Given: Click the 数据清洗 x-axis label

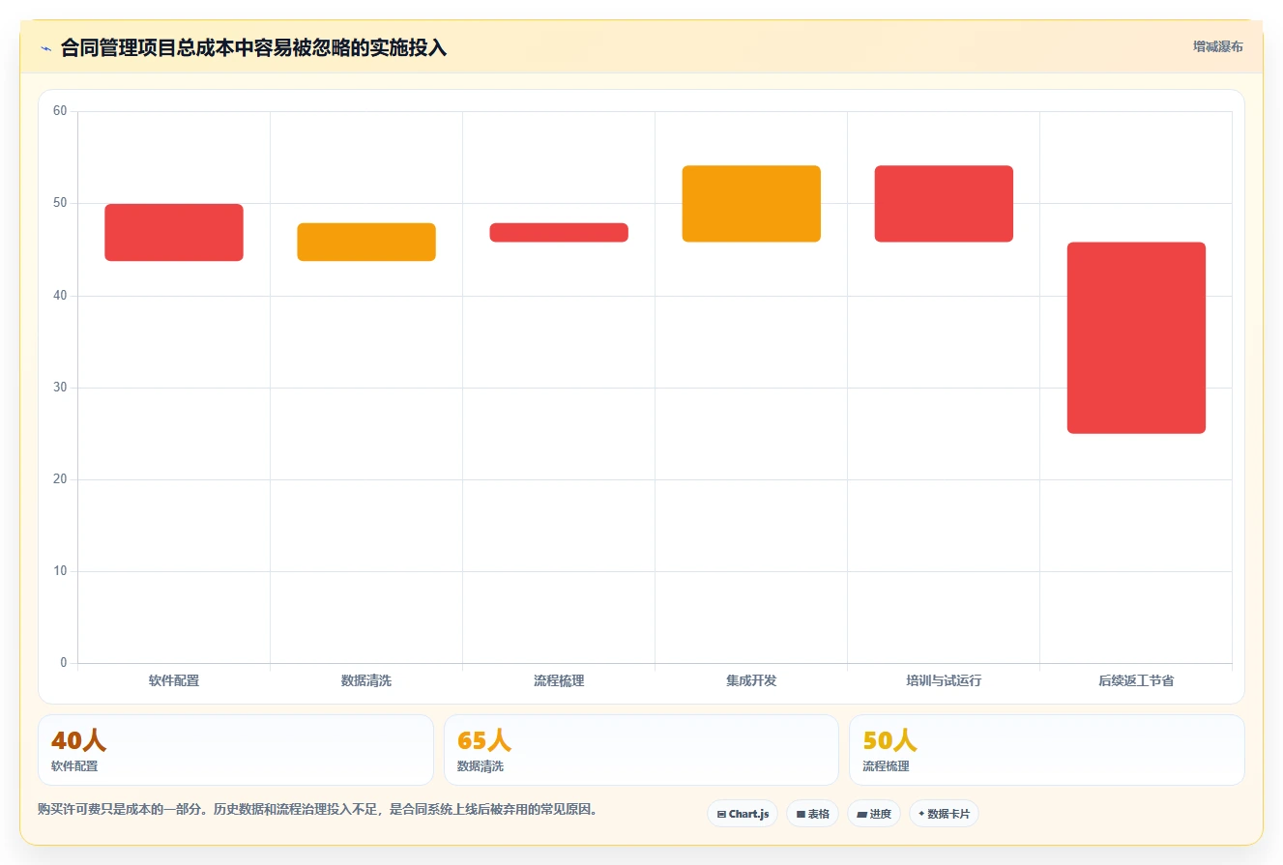Looking at the screenshot, I should [x=366, y=680].
